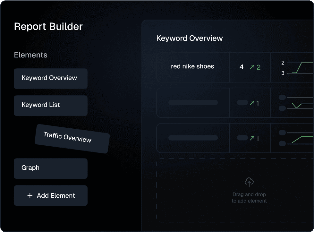Click the Add Element button label
314x232 pixels.
click(56, 195)
